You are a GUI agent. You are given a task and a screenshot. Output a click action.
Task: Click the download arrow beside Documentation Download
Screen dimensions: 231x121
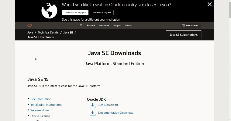pyautogui.click(x=92, y=113)
